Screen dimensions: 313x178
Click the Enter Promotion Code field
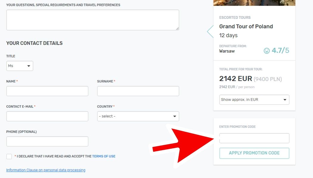(254, 138)
